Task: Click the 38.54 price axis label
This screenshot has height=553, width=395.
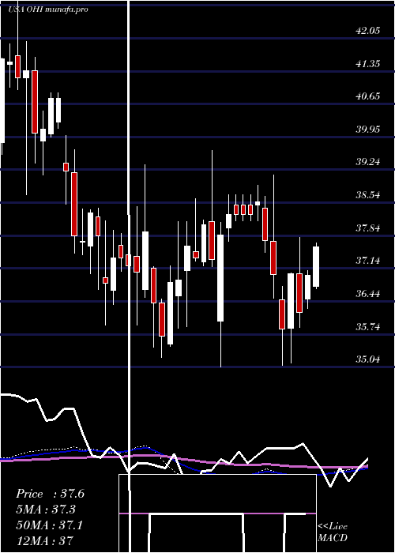Action: (368, 194)
